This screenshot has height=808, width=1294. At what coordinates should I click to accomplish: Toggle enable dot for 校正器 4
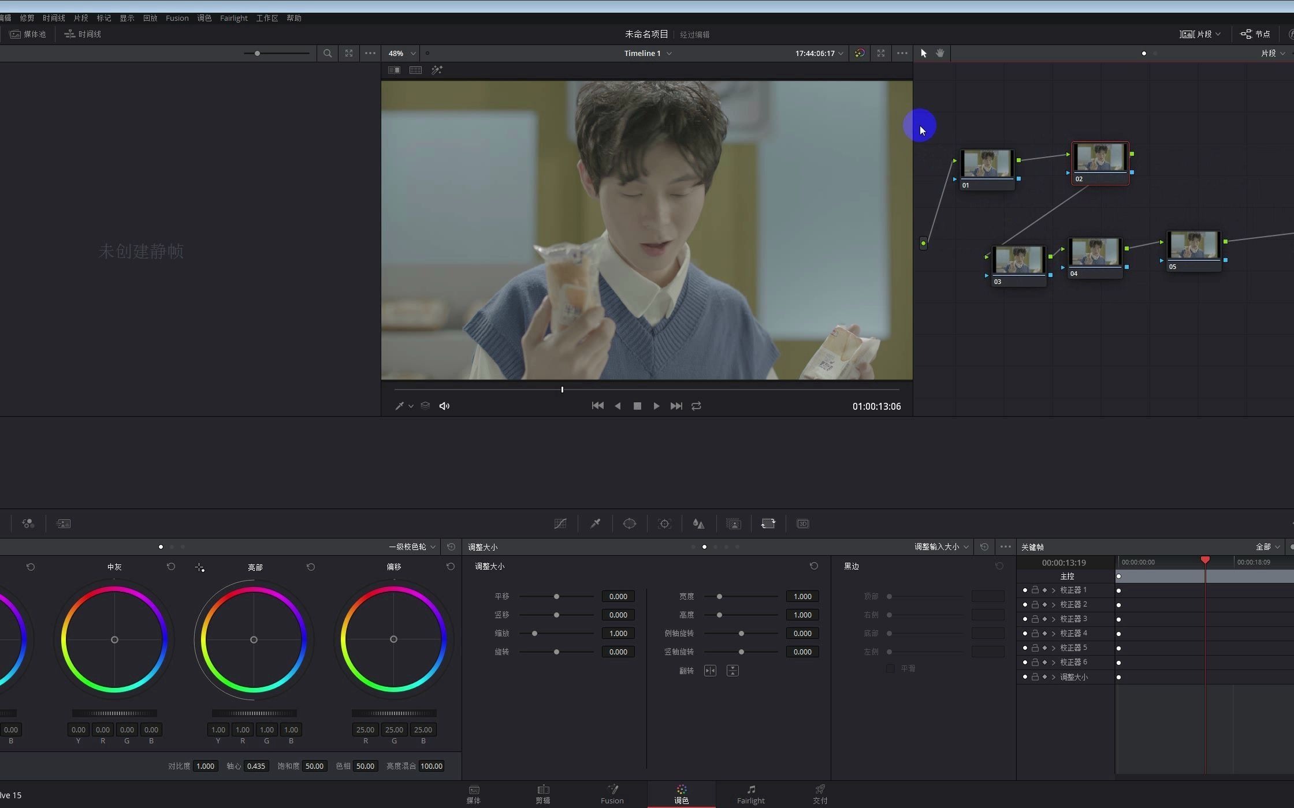(x=1025, y=634)
